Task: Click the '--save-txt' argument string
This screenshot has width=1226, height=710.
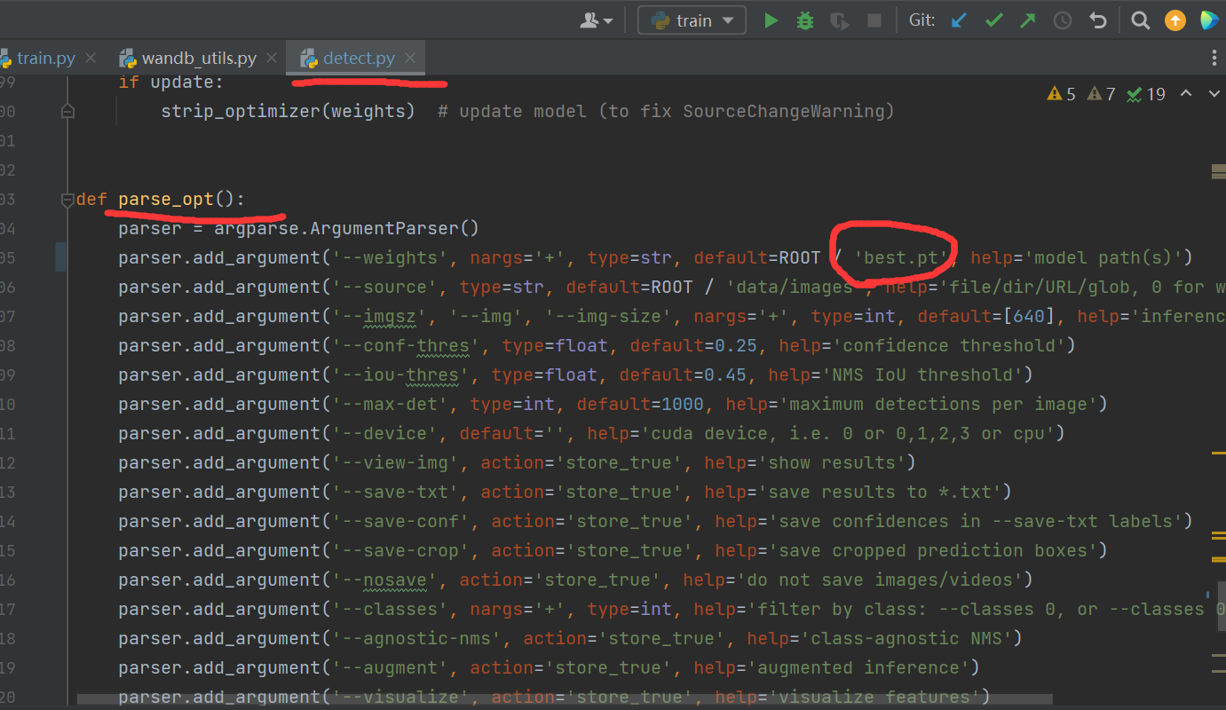Action: 395,493
